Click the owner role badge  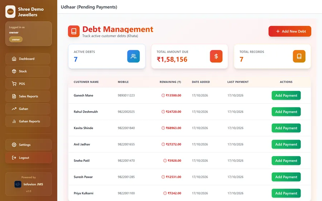tap(16, 39)
